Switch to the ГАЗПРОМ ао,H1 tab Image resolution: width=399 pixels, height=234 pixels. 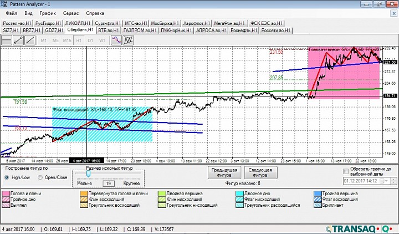coord(140,30)
